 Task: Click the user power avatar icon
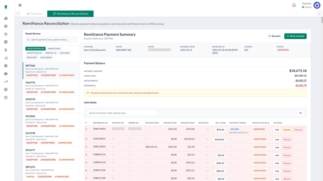(x=317, y=5)
